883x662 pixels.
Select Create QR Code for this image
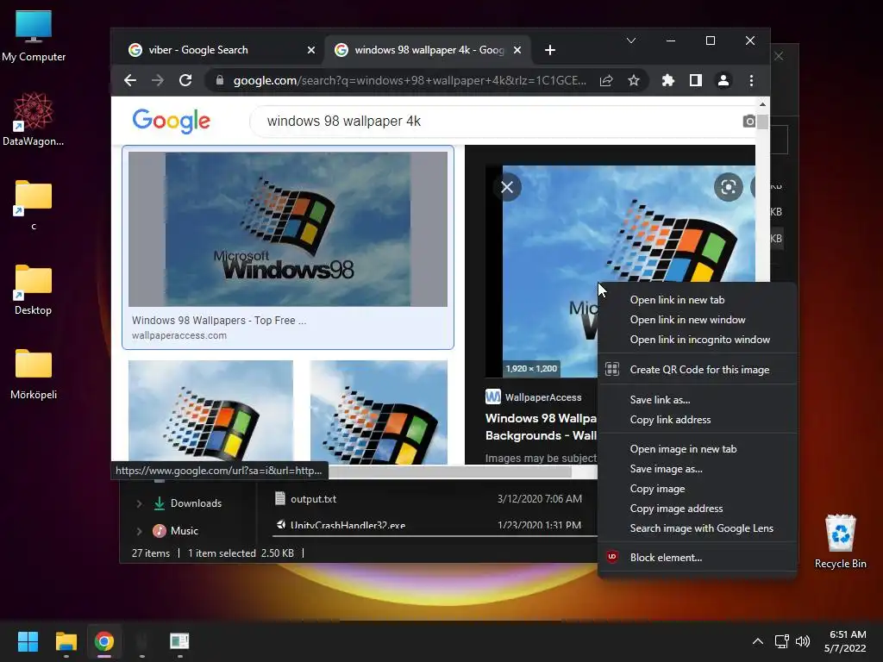click(x=698, y=370)
